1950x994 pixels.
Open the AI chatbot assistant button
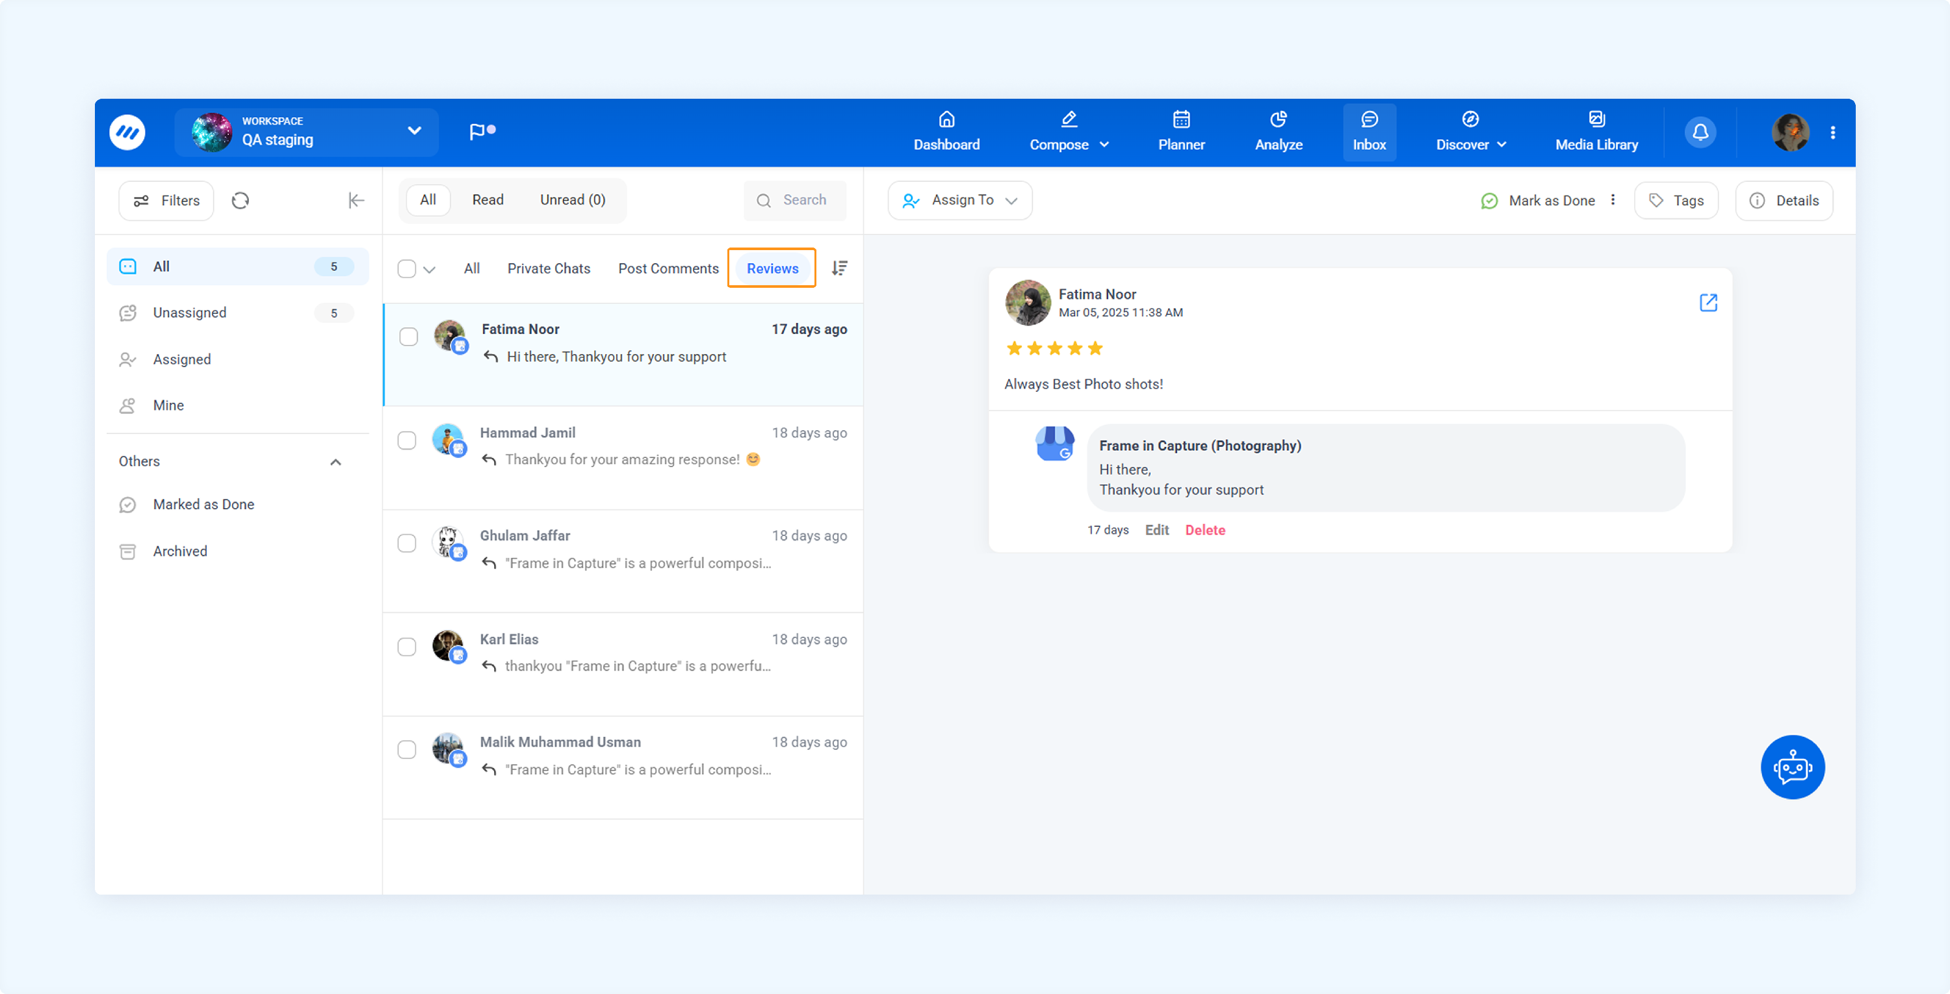tap(1792, 767)
